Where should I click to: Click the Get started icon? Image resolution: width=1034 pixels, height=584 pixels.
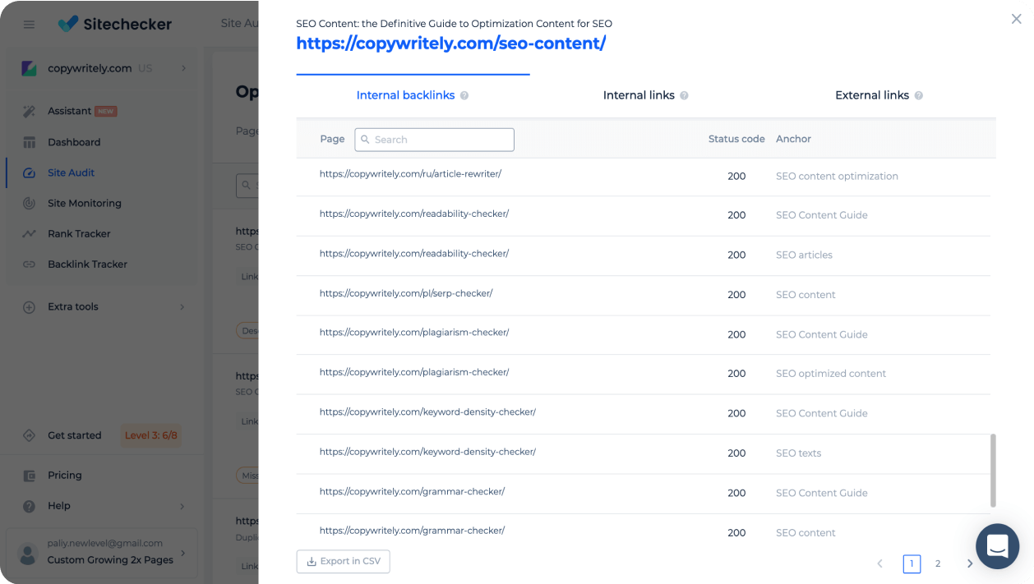[30, 435]
